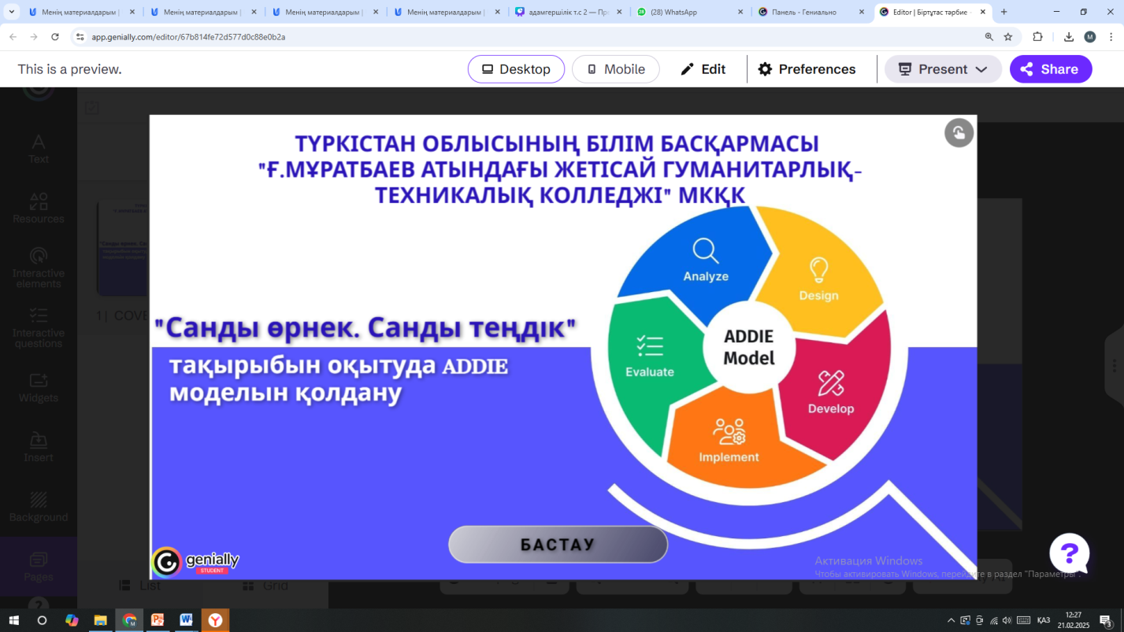Viewport: 1124px width, 632px height.
Task: Open the Windows Start menu
Action: tap(14, 620)
